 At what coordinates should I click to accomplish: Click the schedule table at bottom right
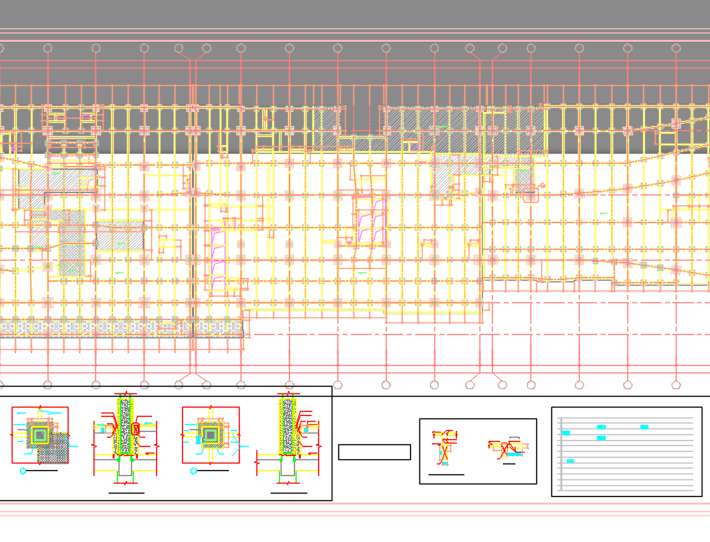626,452
